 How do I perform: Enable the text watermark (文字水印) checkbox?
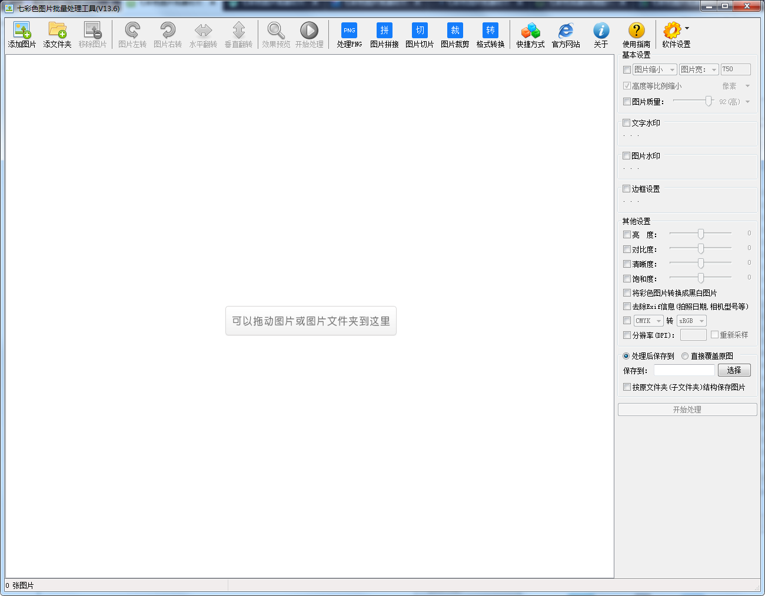(627, 123)
